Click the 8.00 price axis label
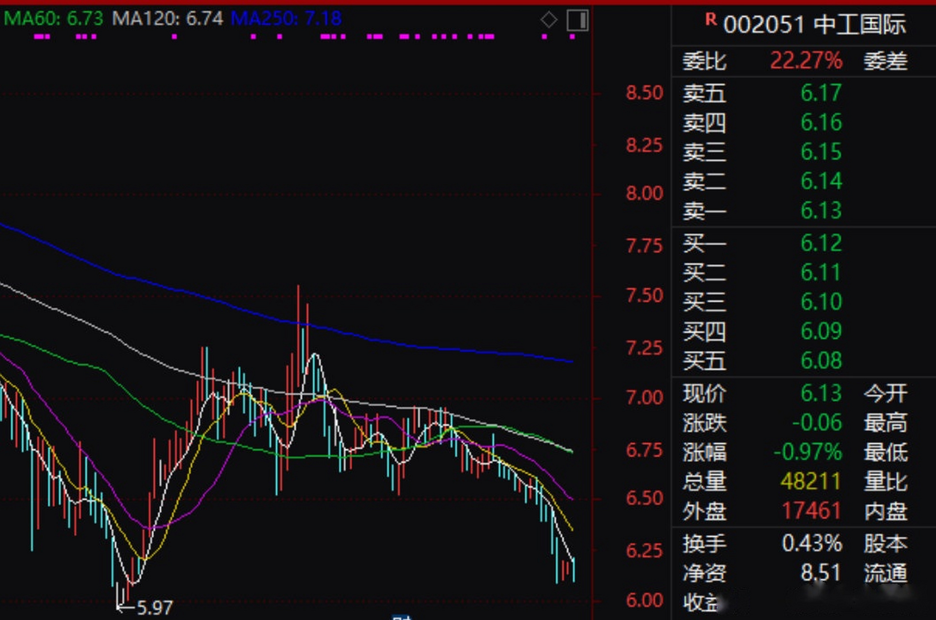Viewport: 936px width, 620px height. coord(644,194)
